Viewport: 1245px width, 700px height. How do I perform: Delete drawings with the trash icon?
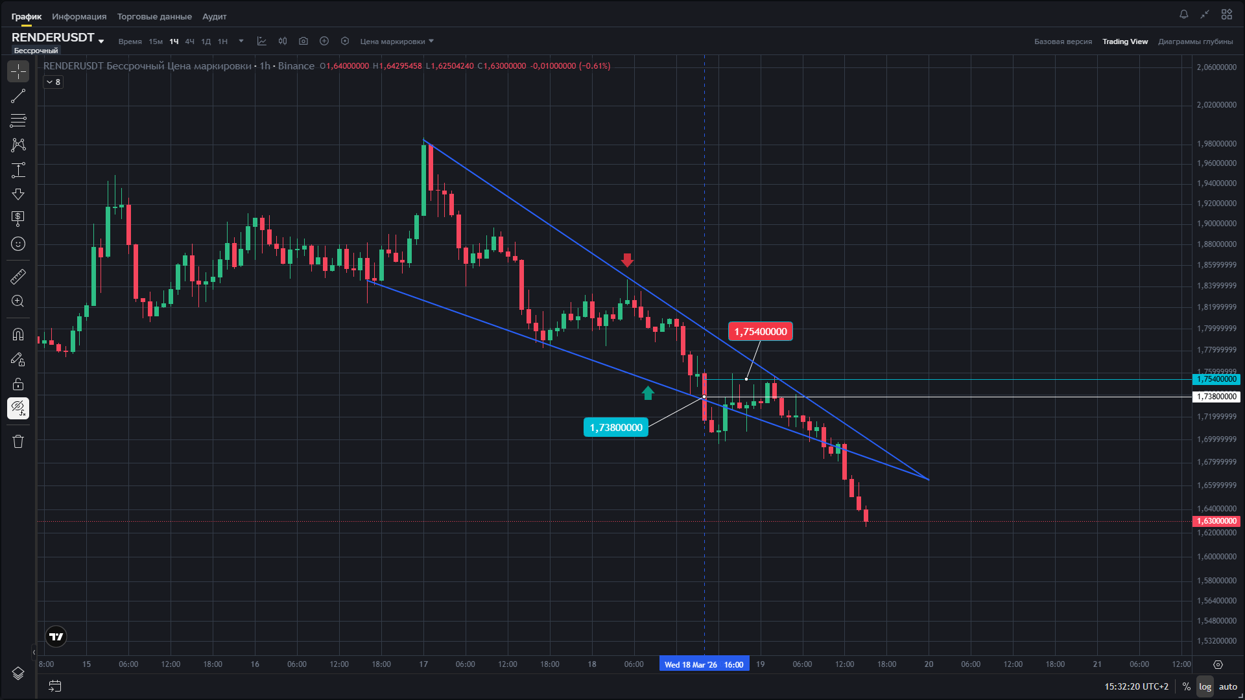(18, 441)
